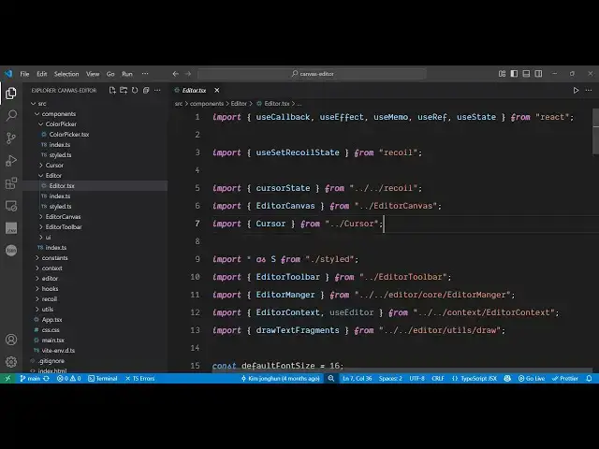Open Run and Debug view
599x449 pixels.
11,161
